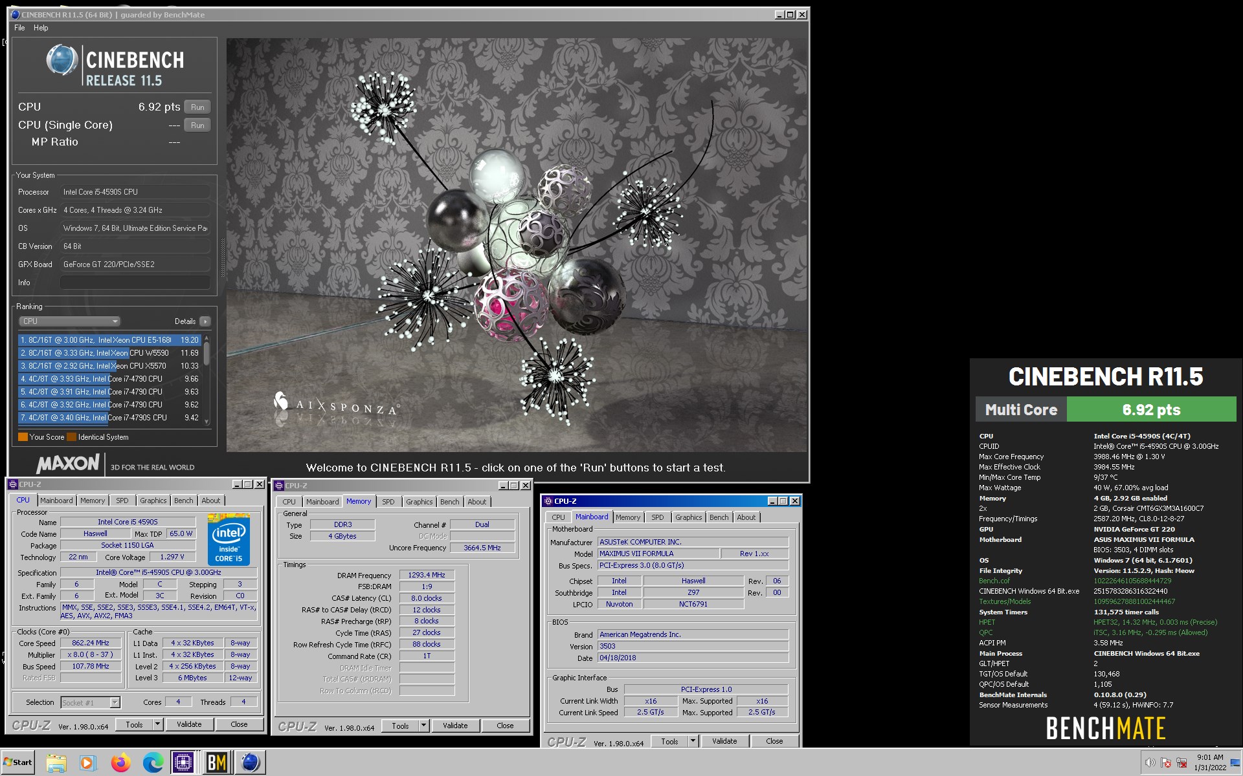Open the Start menu
The width and height of the screenshot is (1243, 776).
(18, 762)
